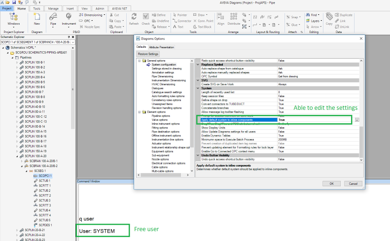The image size is (390, 241).
Task: Open the Manage ribbon tab
Action: (53, 8)
